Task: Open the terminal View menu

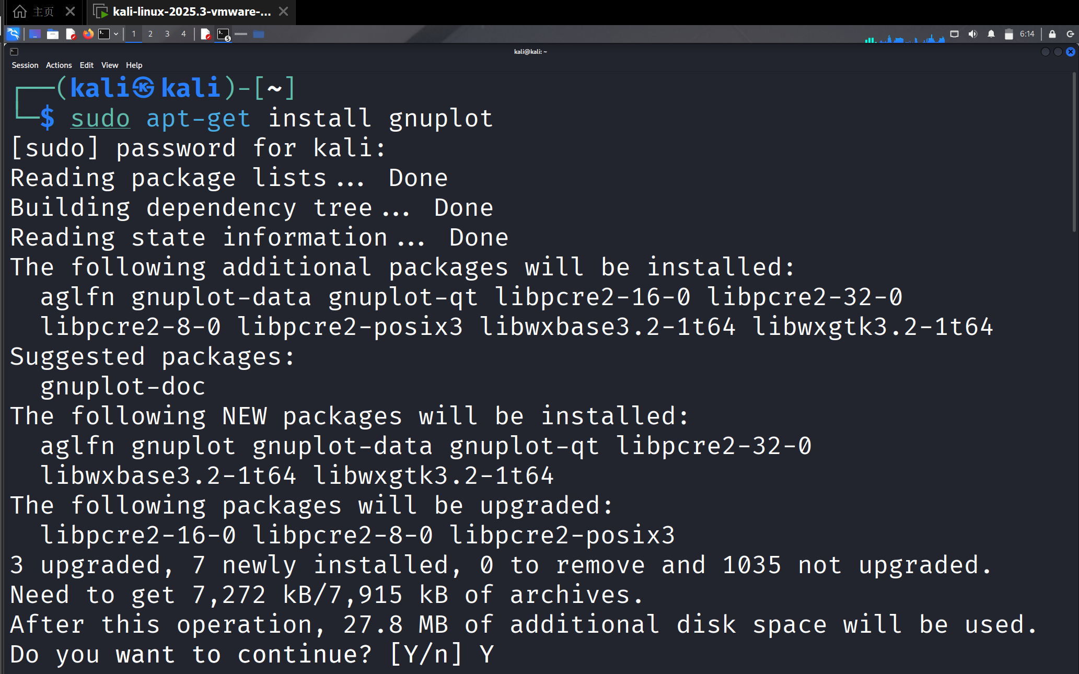Action: pyautogui.click(x=110, y=65)
